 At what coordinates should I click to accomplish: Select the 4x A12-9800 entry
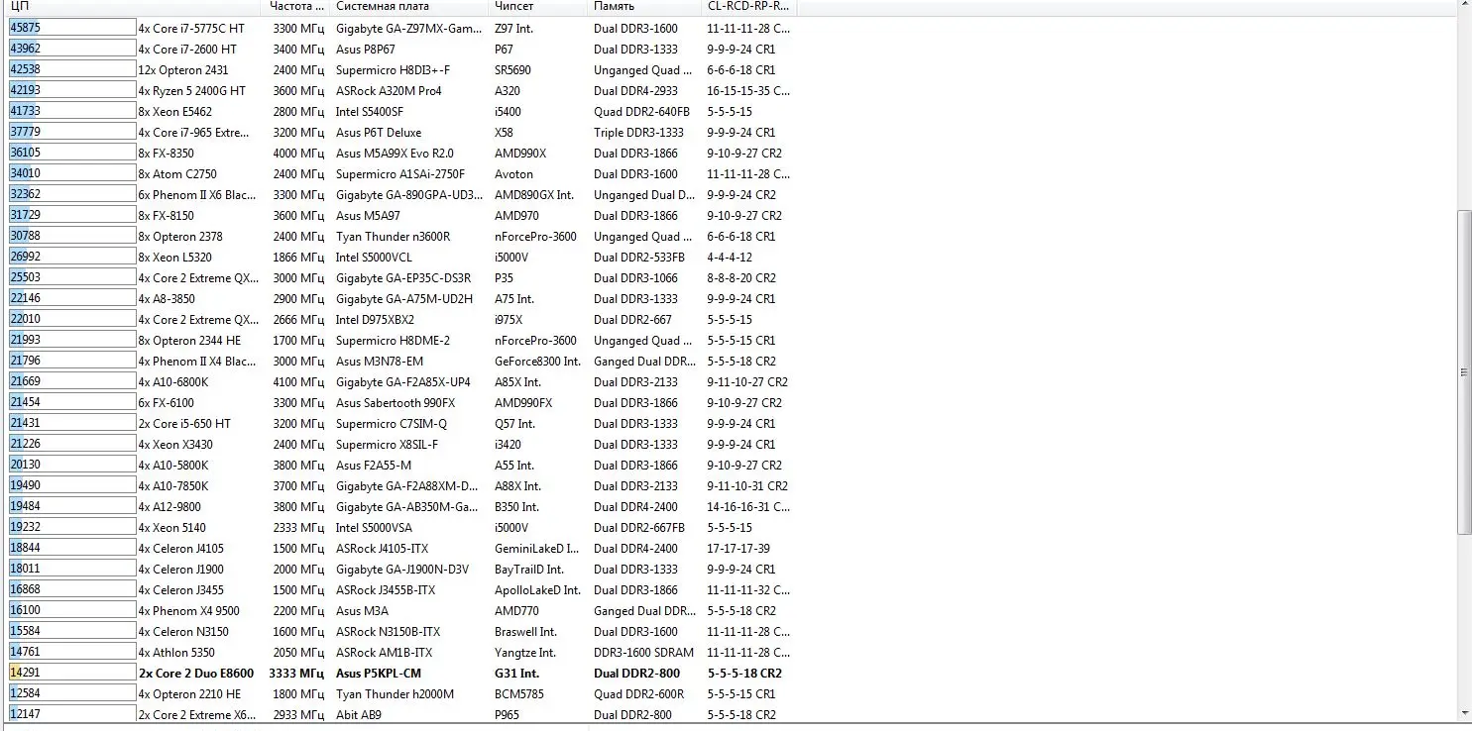pyautogui.click(x=399, y=507)
